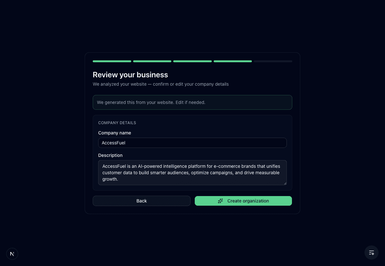Open the floating activity log widget bottom-right
The height and width of the screenshot is (266, 385).
(x=371, y=253)
